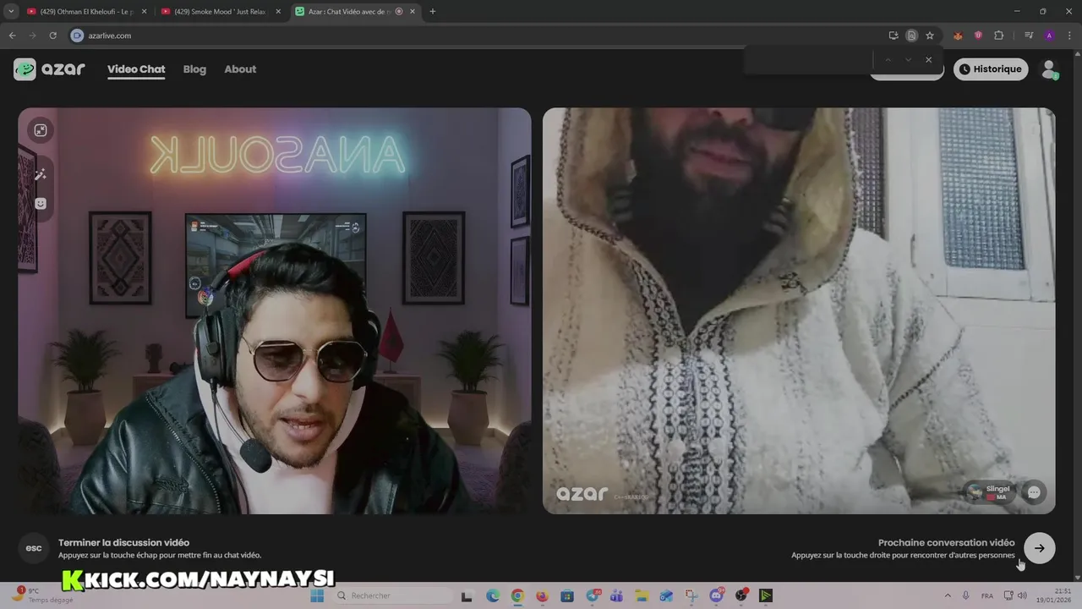Open the Video Chat tab
The width and height of the screenshot is (1082, 609).
click(x=136, y=69)
